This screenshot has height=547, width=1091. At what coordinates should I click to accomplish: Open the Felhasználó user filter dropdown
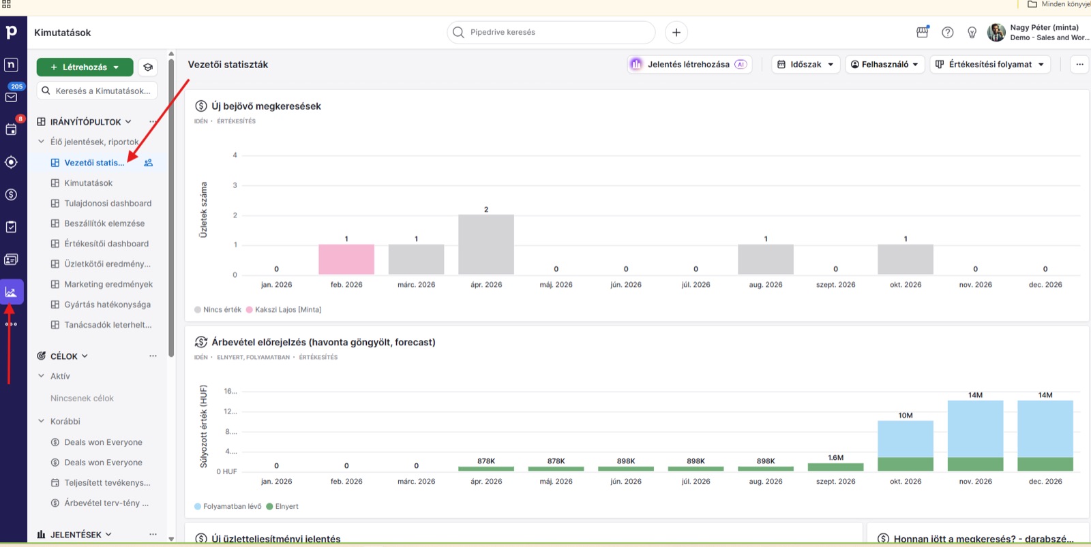click(x=885, y=65)
